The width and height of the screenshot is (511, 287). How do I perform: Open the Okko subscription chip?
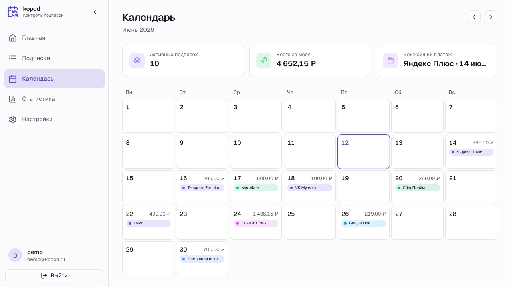click(148, 223)
